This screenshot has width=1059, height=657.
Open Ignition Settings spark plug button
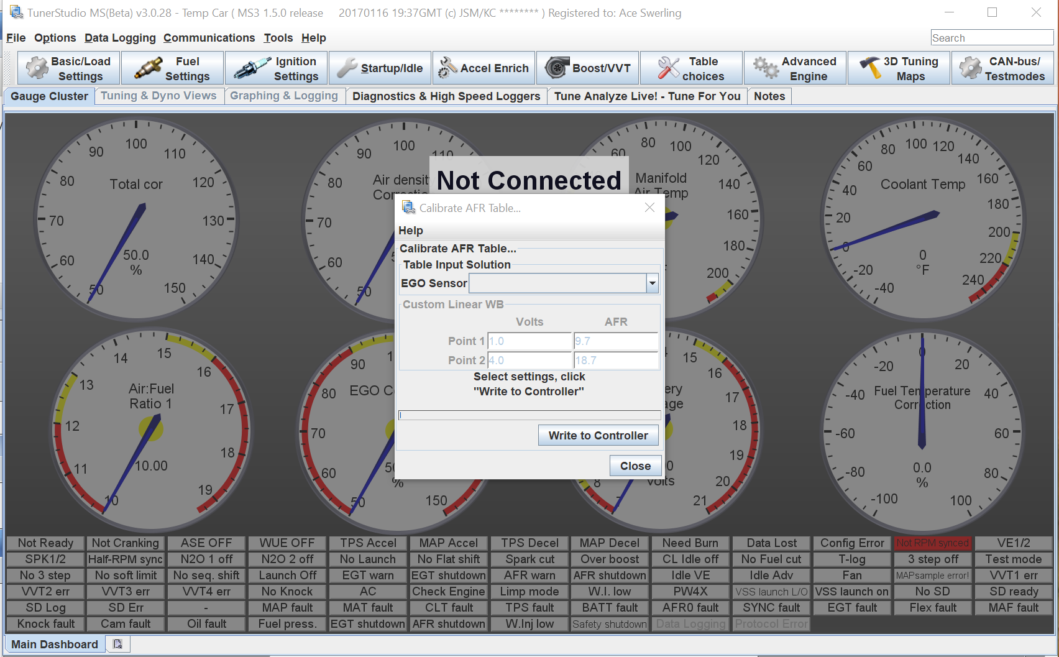pyautogui.click(x=276, y=68)
